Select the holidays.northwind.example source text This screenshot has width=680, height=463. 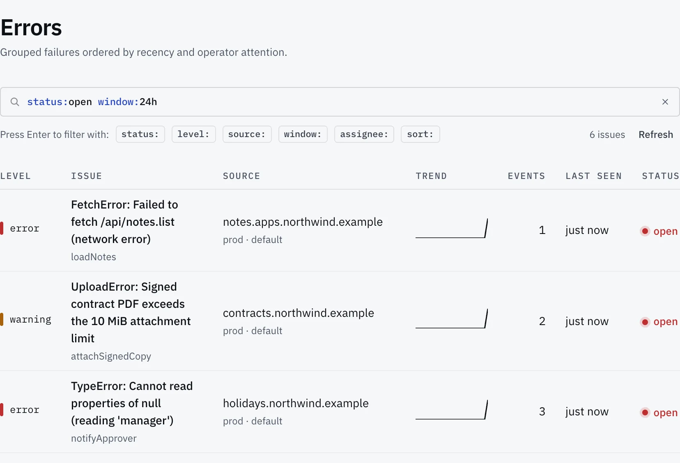click(296, 403)
